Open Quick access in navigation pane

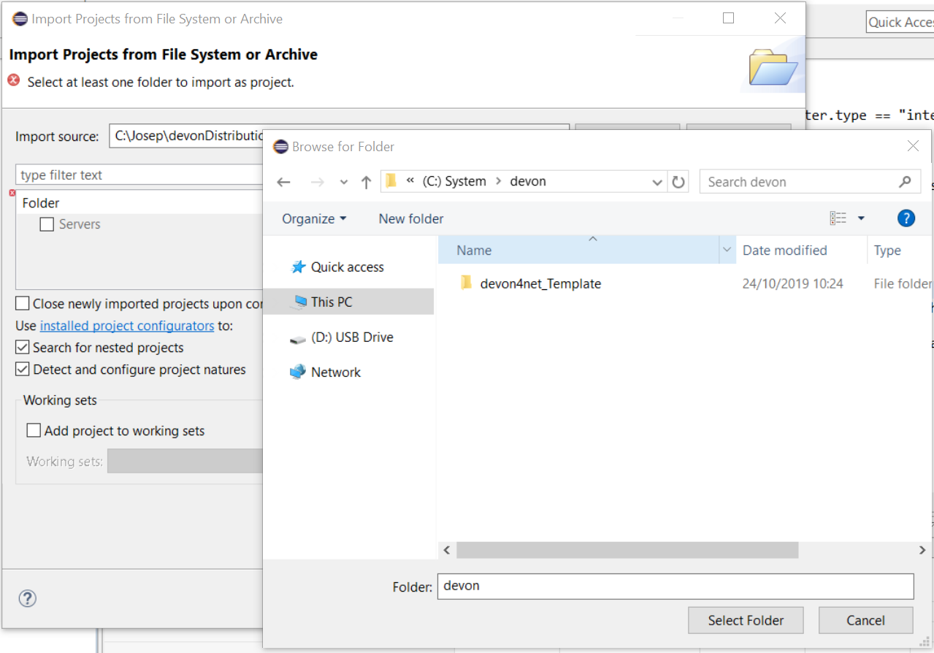pyautogui.click(x=347, y=267)
